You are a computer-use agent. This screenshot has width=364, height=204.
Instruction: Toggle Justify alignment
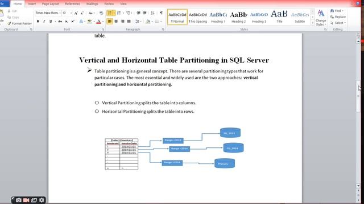click(x=129, y=22)
